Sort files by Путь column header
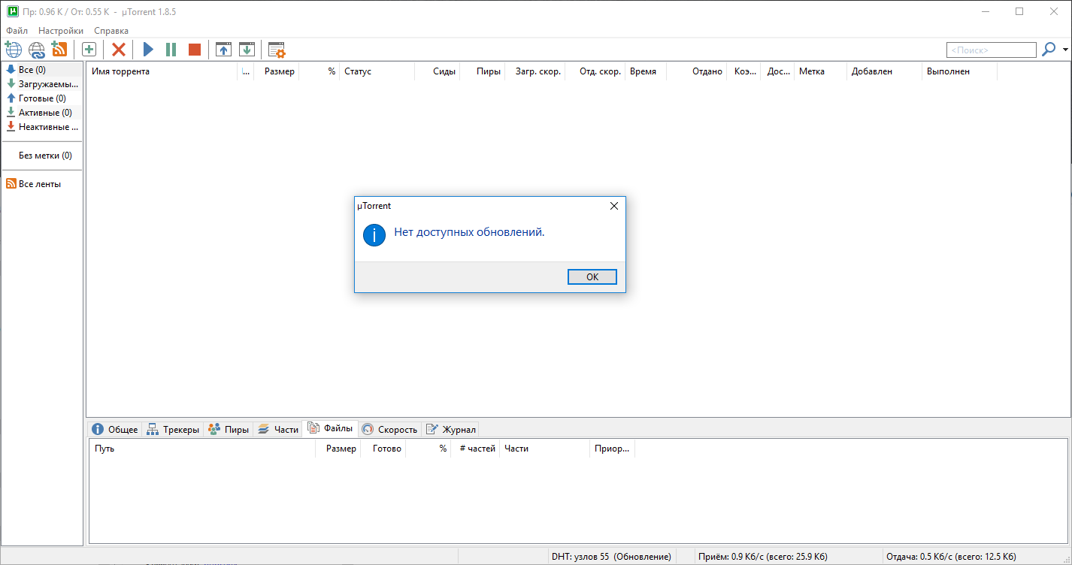The height and width of the screenshot is (565, 1072). (202, 449)
